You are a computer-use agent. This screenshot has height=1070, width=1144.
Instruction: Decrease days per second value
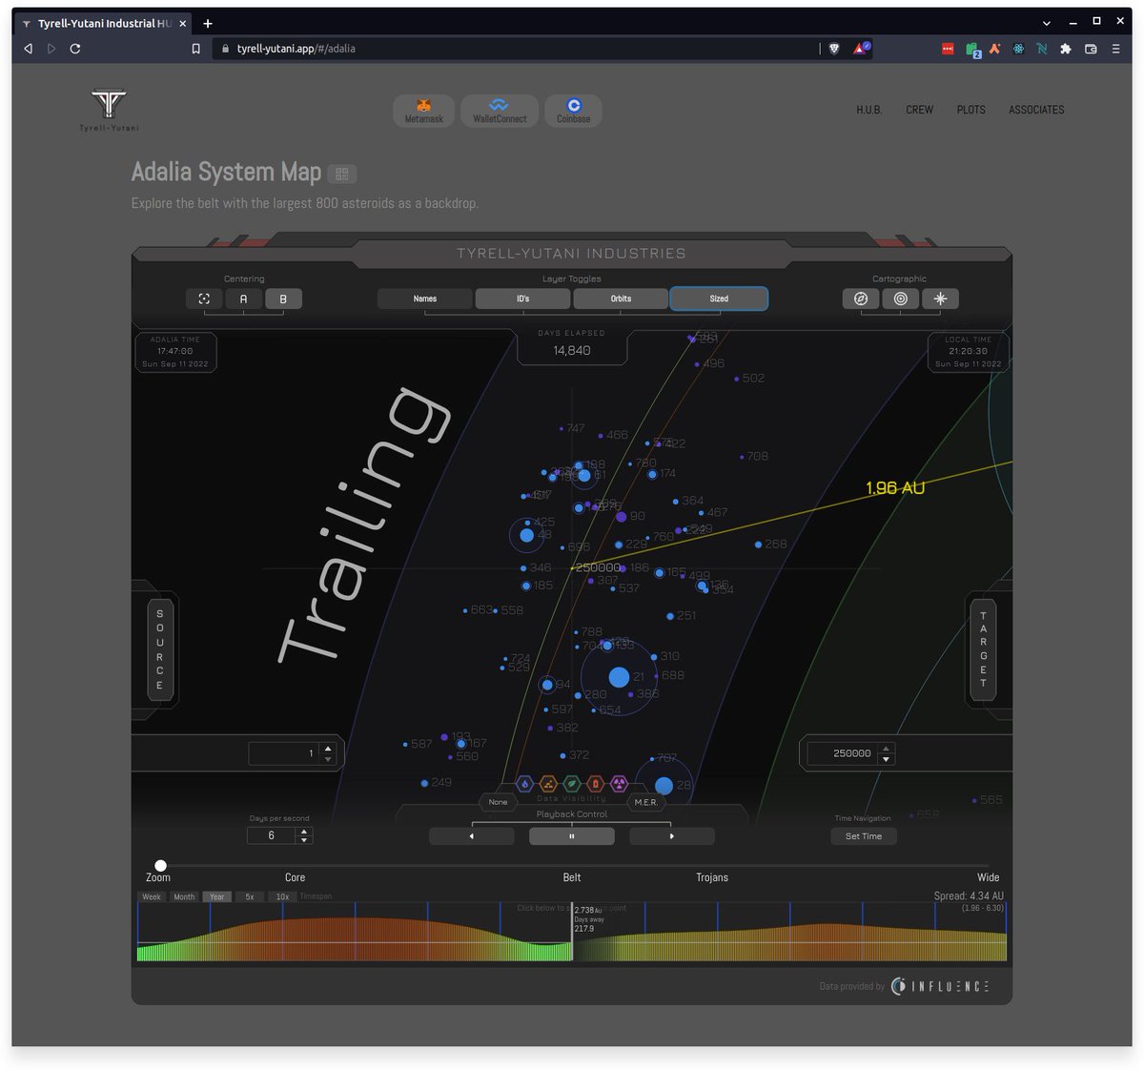(x=304, y=840)
